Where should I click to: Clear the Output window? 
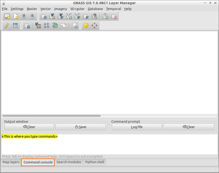pos(29,127)
